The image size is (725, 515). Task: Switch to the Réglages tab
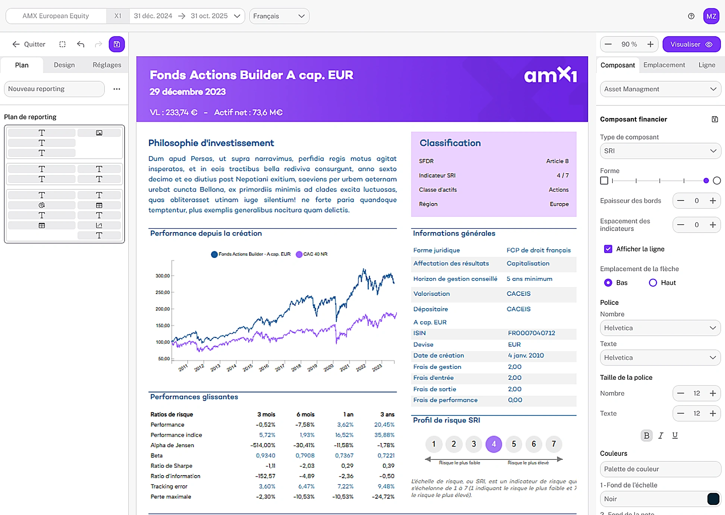click(107, 65)
